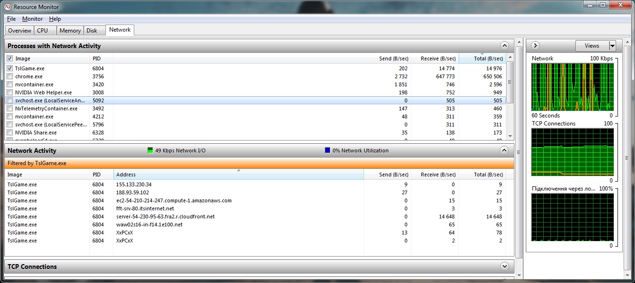Expand the TCP Connections section
This screenshot has width=635, height=283.
pyautogui.click(x=505, y=266)
